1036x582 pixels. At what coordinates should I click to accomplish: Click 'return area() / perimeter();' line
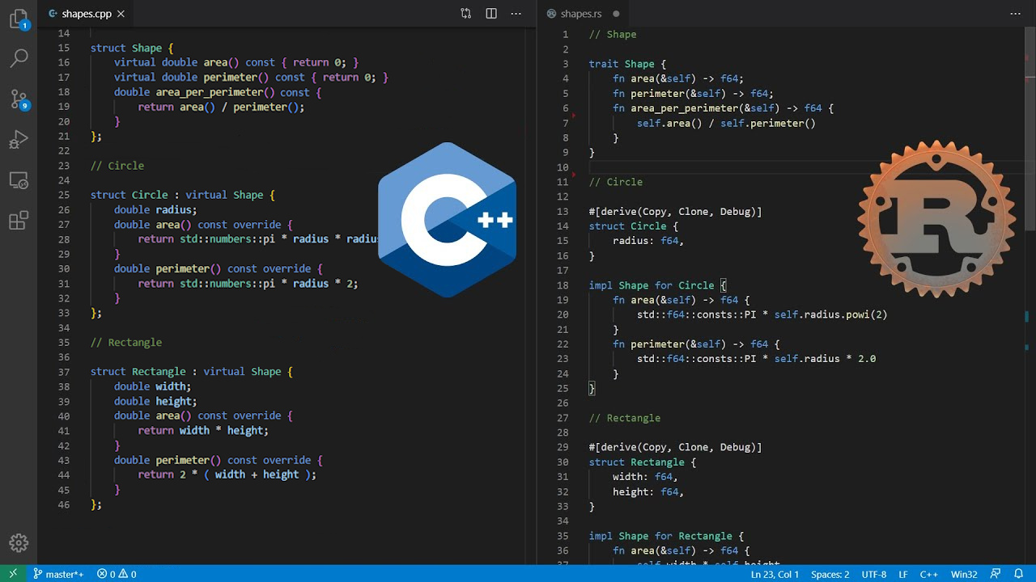click(x=221, y=107)
